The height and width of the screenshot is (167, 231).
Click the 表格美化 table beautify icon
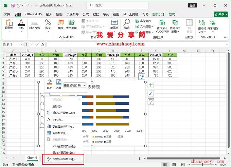click(x=71, y=24)
